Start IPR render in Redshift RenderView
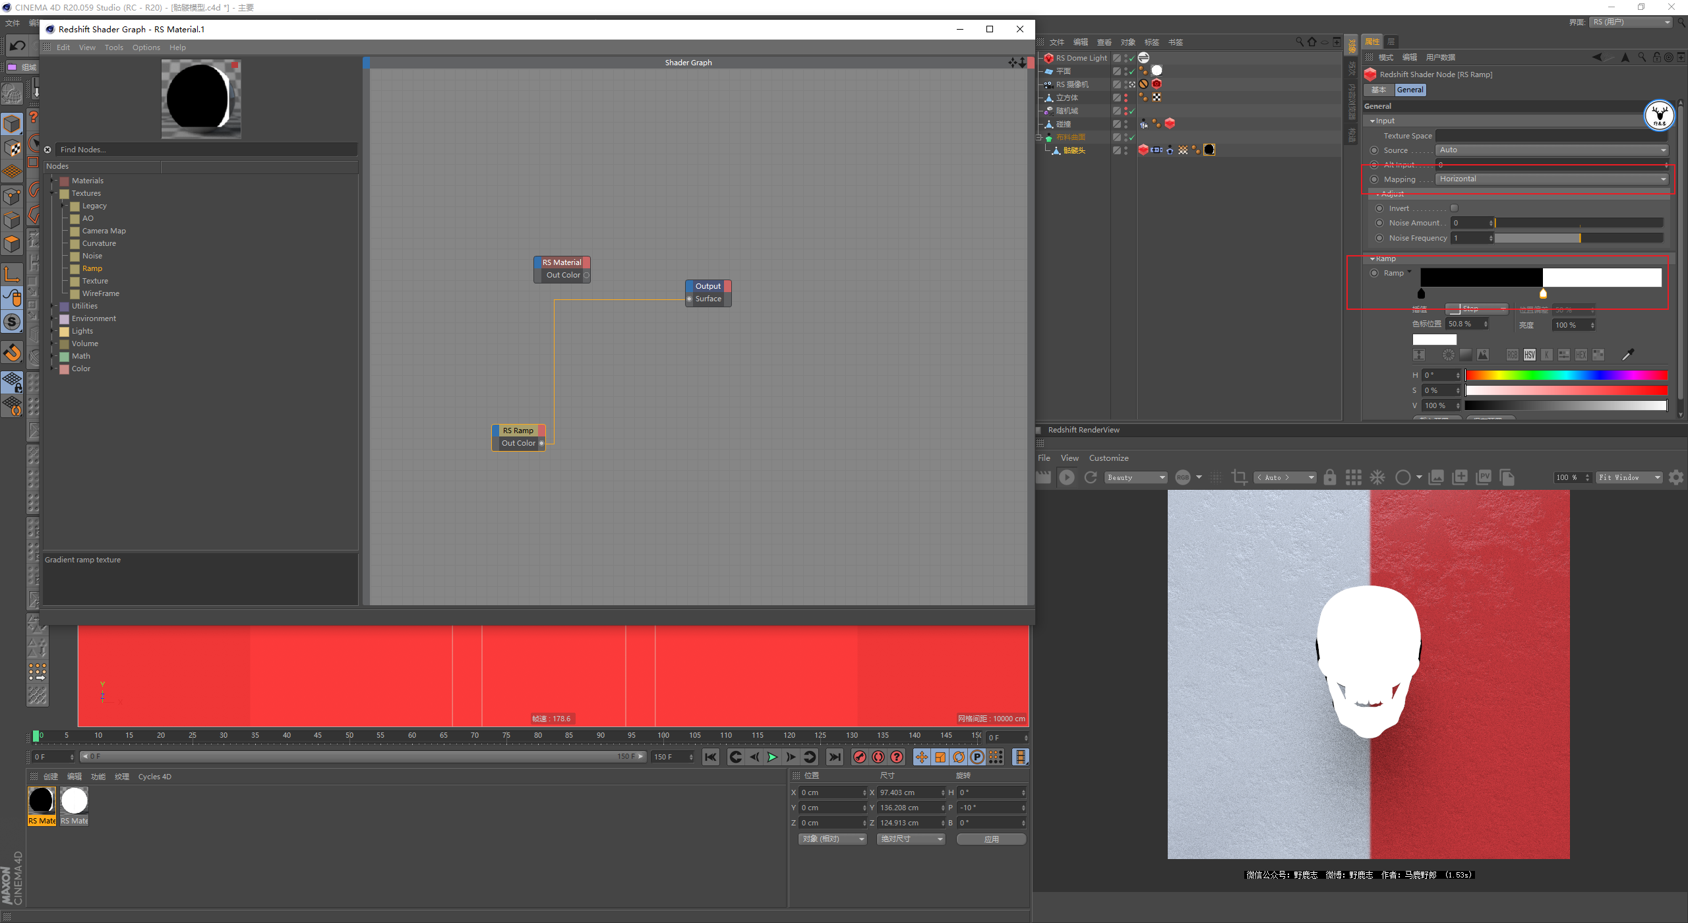This screenshot has height=923, width=1688. coord(1066,477)
